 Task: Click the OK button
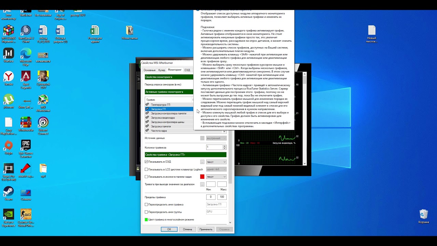pos(169,229)
